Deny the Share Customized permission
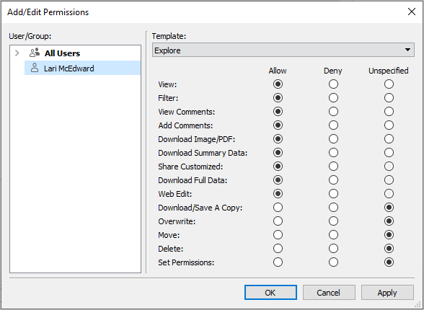 333,167
